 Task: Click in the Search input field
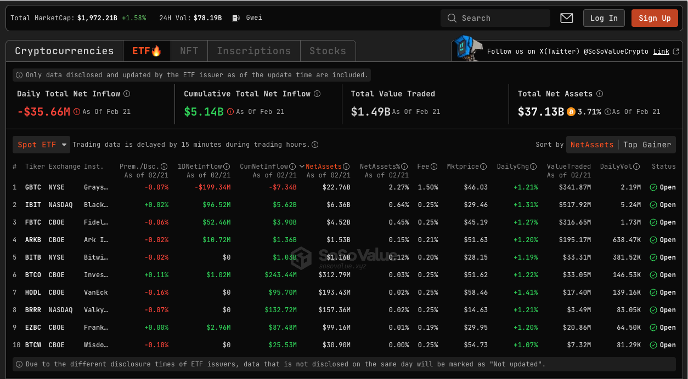[495, 18]
